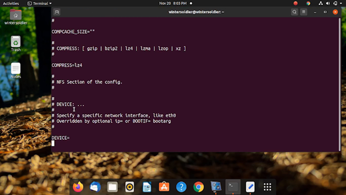346x195 pixels.
Task: Click the Activities button
Action: [11, 3]
